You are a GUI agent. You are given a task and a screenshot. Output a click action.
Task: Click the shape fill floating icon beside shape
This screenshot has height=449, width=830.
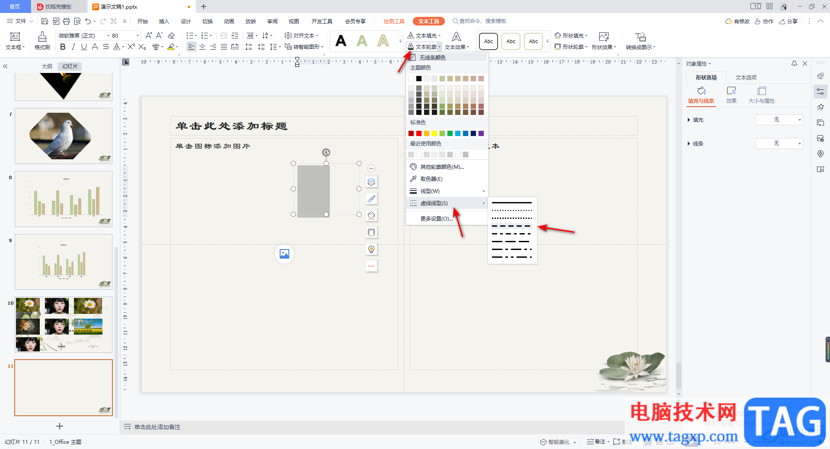(x=371, y=215)
